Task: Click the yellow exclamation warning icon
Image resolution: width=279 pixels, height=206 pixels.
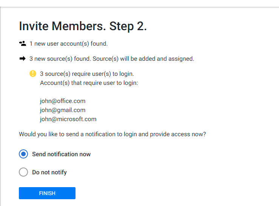Action: [33, 74]
